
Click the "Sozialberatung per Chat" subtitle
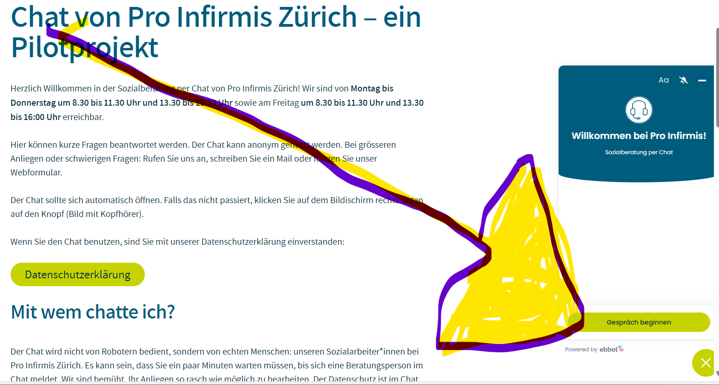639,152
